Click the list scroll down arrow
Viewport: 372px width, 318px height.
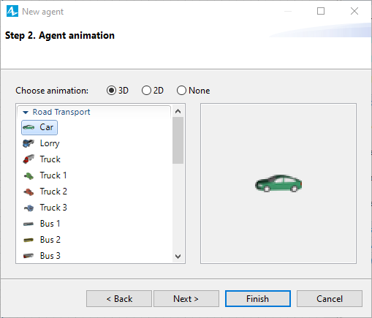tap(178, 257)
